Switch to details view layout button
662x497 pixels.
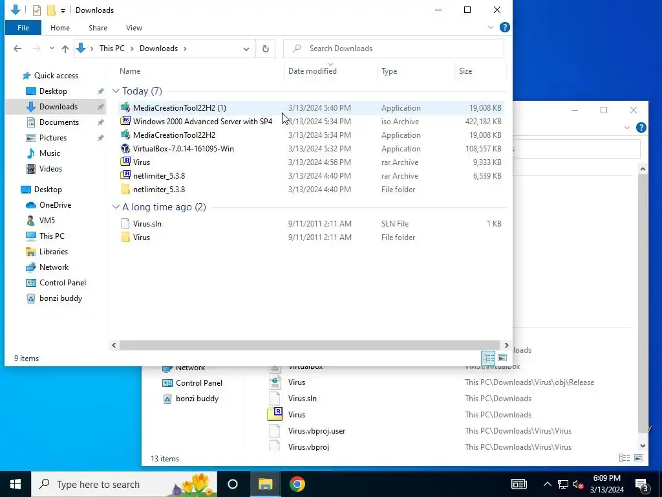[x=489, y=358]
